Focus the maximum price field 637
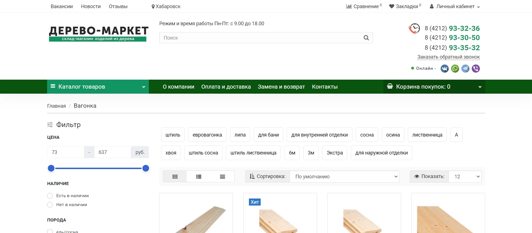This screenshot has height=233, width=532. point(112,152)
